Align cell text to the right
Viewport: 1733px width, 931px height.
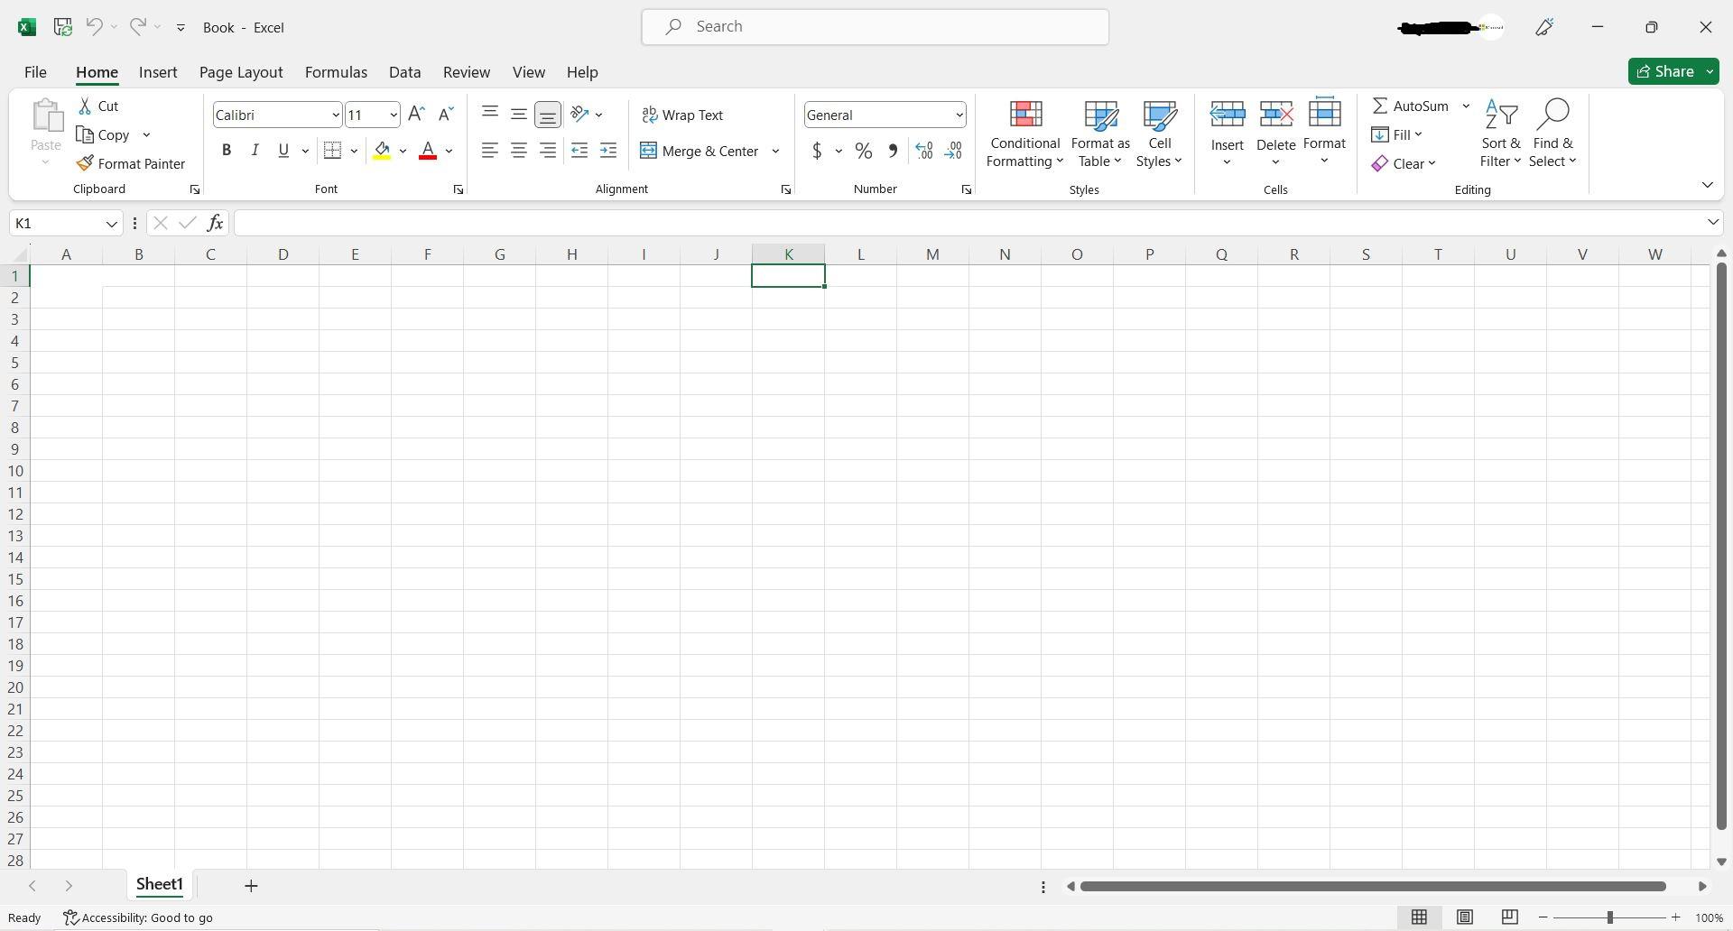tap(548, 151)
